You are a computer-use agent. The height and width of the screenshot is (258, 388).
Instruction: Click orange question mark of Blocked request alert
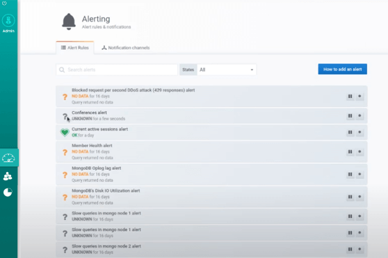tap(65, 97)
